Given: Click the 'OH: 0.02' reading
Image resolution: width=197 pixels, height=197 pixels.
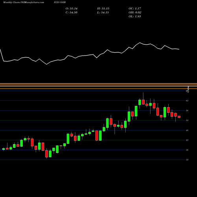Looking at the screenshot, I should 135,13.
